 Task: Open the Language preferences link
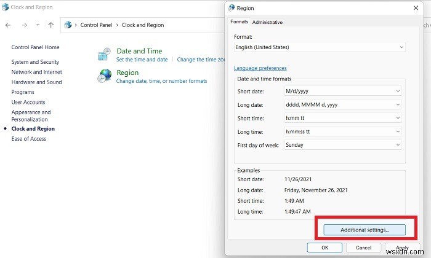[x=260, y=68]
